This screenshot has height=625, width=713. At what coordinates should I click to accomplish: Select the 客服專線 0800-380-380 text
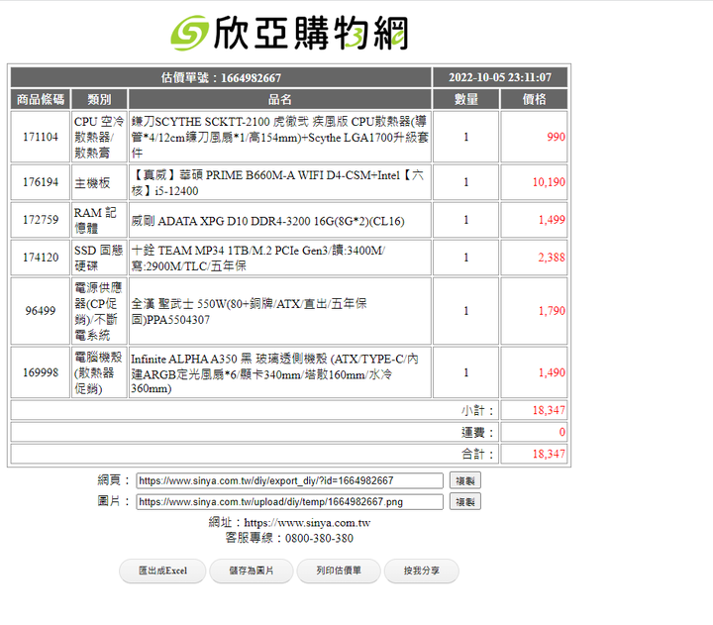(289, 538)
